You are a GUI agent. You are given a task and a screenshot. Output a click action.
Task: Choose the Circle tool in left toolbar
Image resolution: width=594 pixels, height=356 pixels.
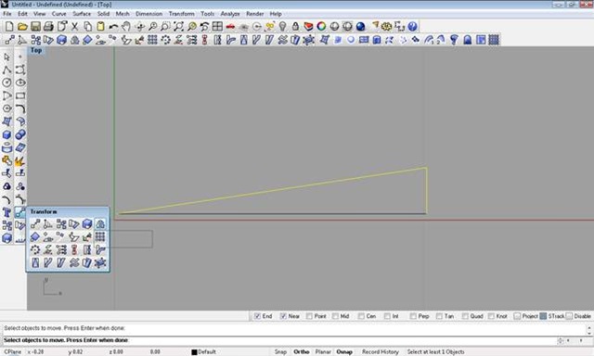click(x=6, y=83)
